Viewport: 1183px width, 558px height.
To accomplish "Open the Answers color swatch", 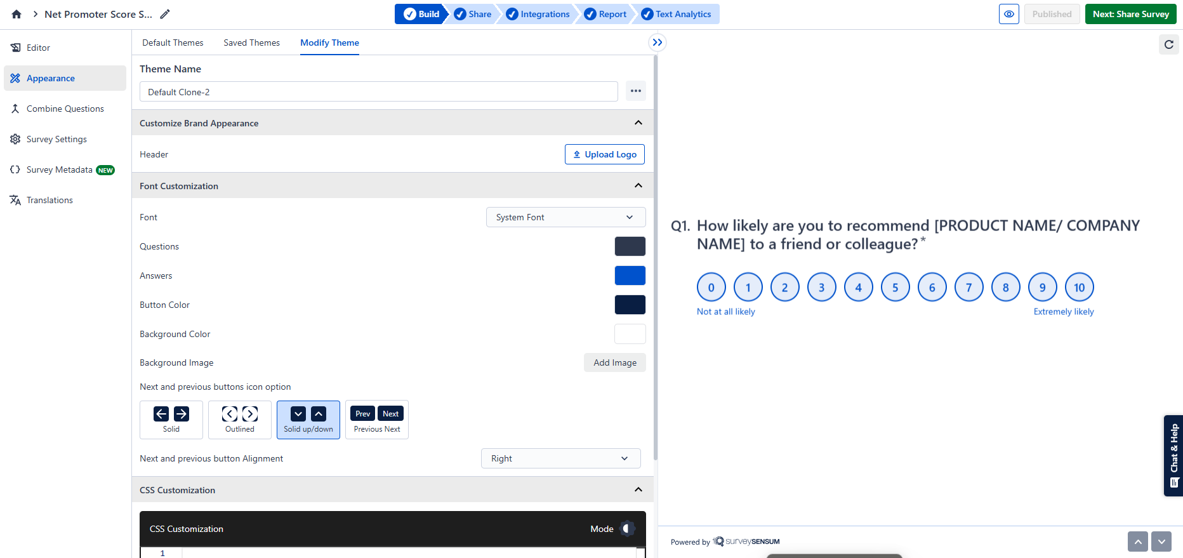I will 630,276.
